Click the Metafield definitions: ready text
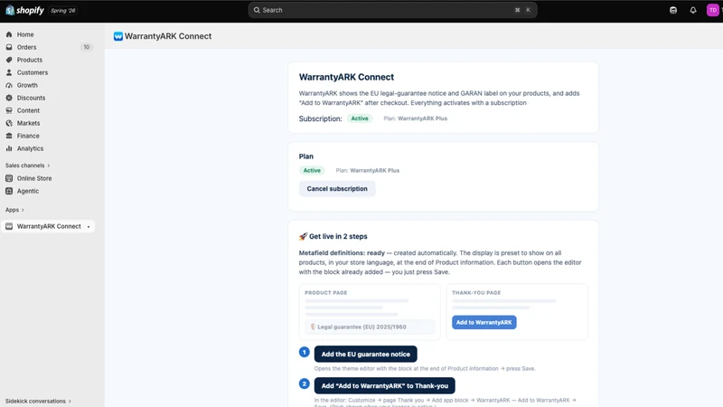This screenshot has height=407, width=723. pos(342,253)
